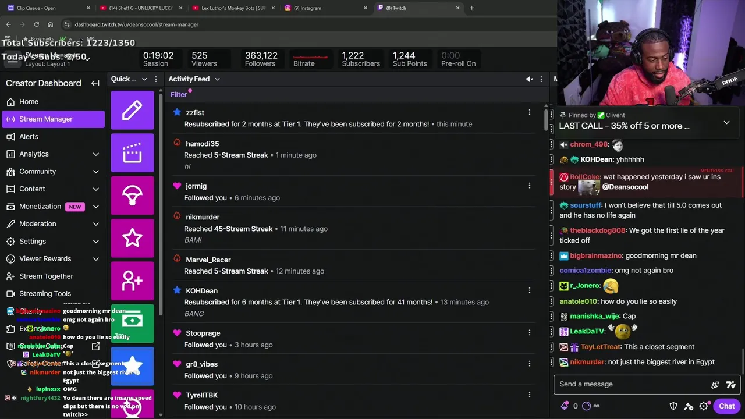Screen dimensions: 745x419
Task: Click the 363,122 Followers stat
Action: tap(261, 59)
